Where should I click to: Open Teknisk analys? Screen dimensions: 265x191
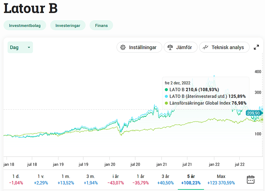(x=224, y=47)
